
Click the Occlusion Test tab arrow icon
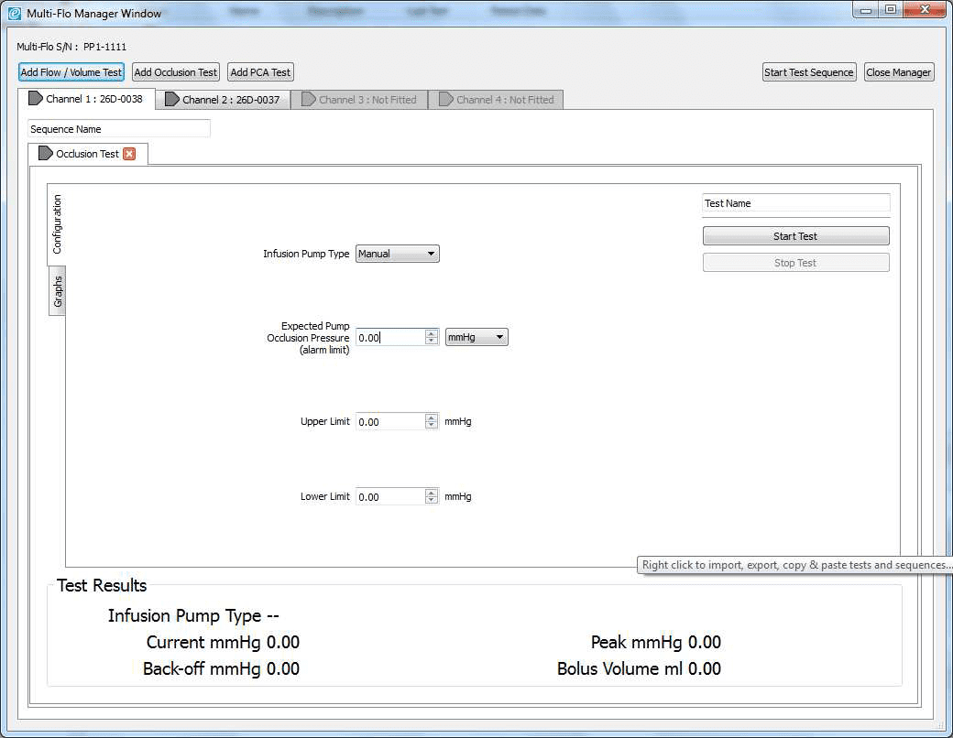click(46, 154)
